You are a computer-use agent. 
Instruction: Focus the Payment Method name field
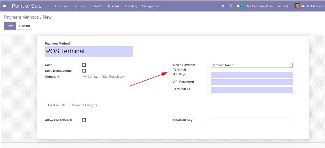[89, 51]
